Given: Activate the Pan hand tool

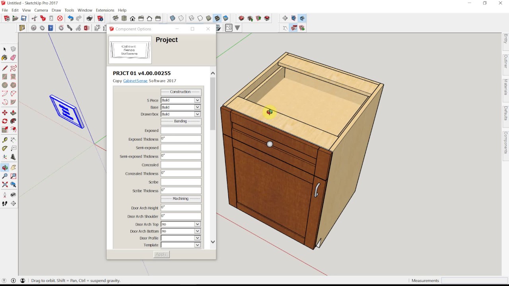Looking at the screenshot, I should [x=13, y=168].
